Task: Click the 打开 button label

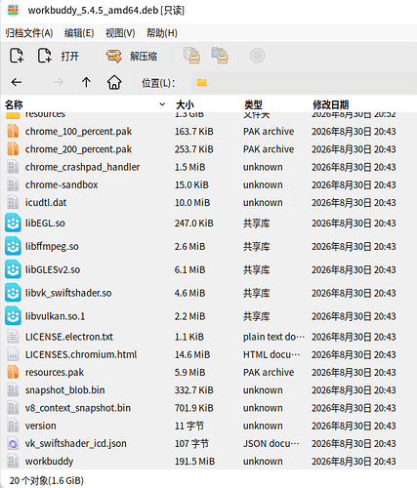Action: click(69, 57)
